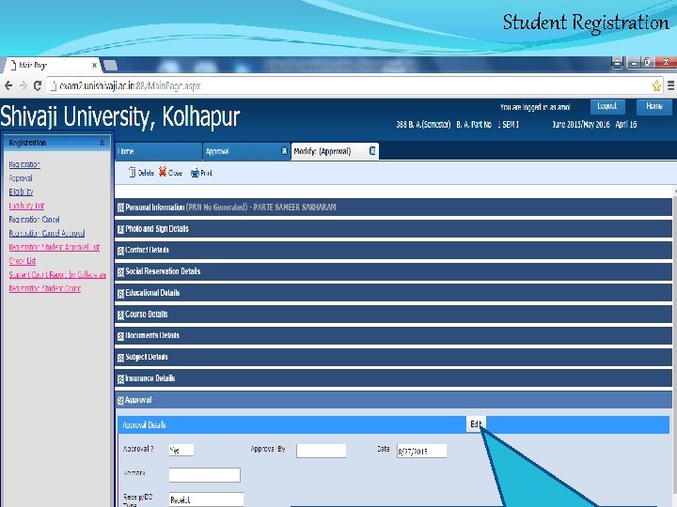Viewport: 677px width, 507px height.
Task: Expand the Educational Details section
Action: coord(393,293)
